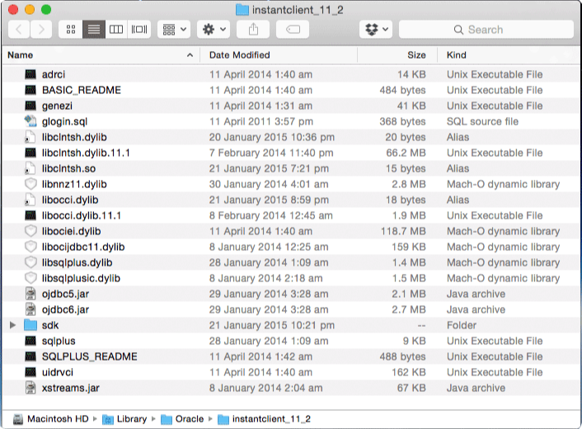This screenshot has height=429, width=582.
Task: Click the file name "SQLPLUS_README"
Action: click(90, 356)
